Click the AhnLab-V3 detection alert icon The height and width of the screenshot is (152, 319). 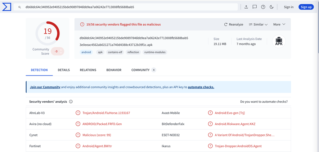(78, 113)
